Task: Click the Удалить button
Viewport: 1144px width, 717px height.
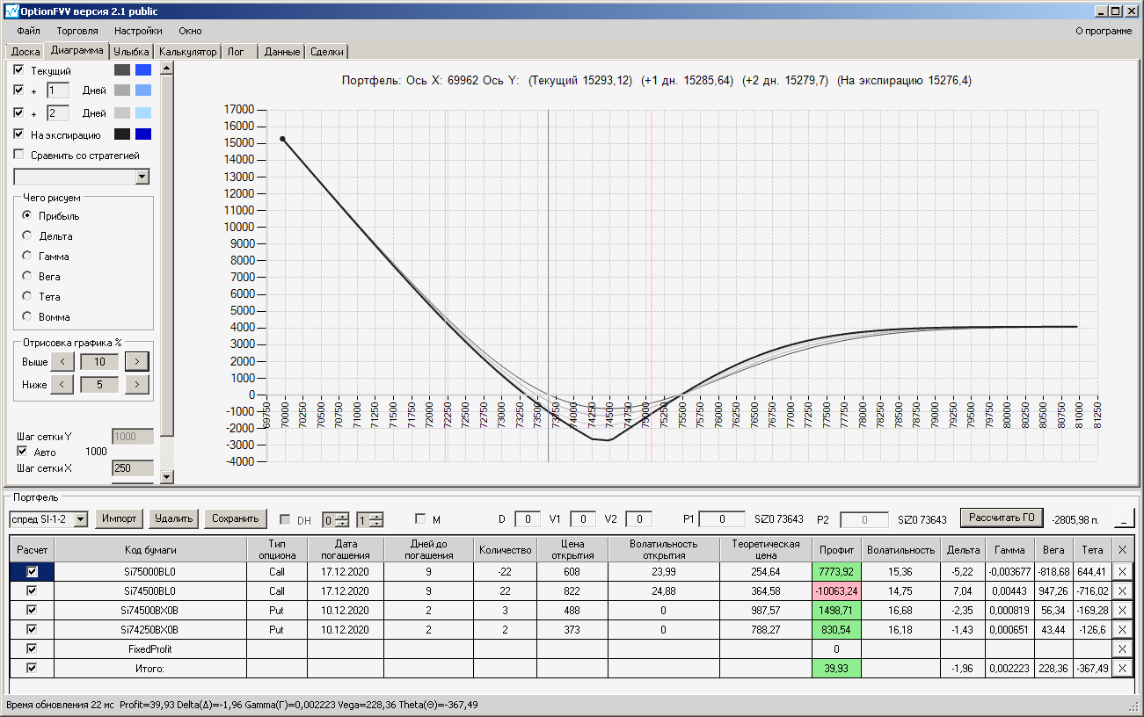Action: point(173,518)
